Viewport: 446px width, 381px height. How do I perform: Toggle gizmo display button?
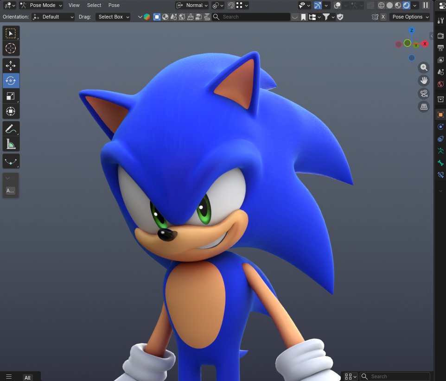pyautogui.click(x=318, y=5)
